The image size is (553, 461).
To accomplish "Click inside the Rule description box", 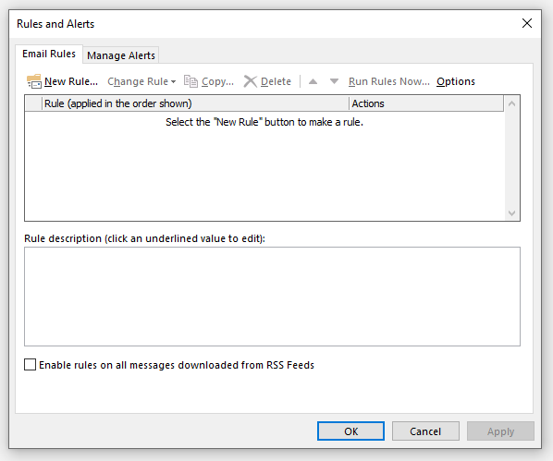I will (272, 297).
